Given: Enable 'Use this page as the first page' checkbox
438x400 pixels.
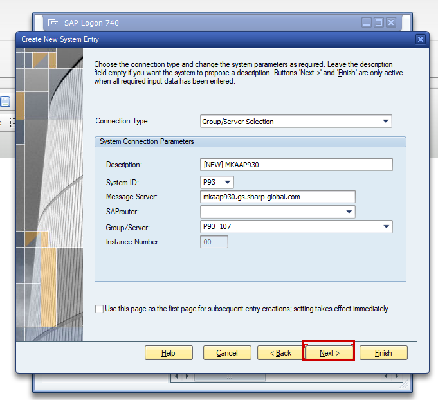Looking at the screenshot, I should (99, 309).
